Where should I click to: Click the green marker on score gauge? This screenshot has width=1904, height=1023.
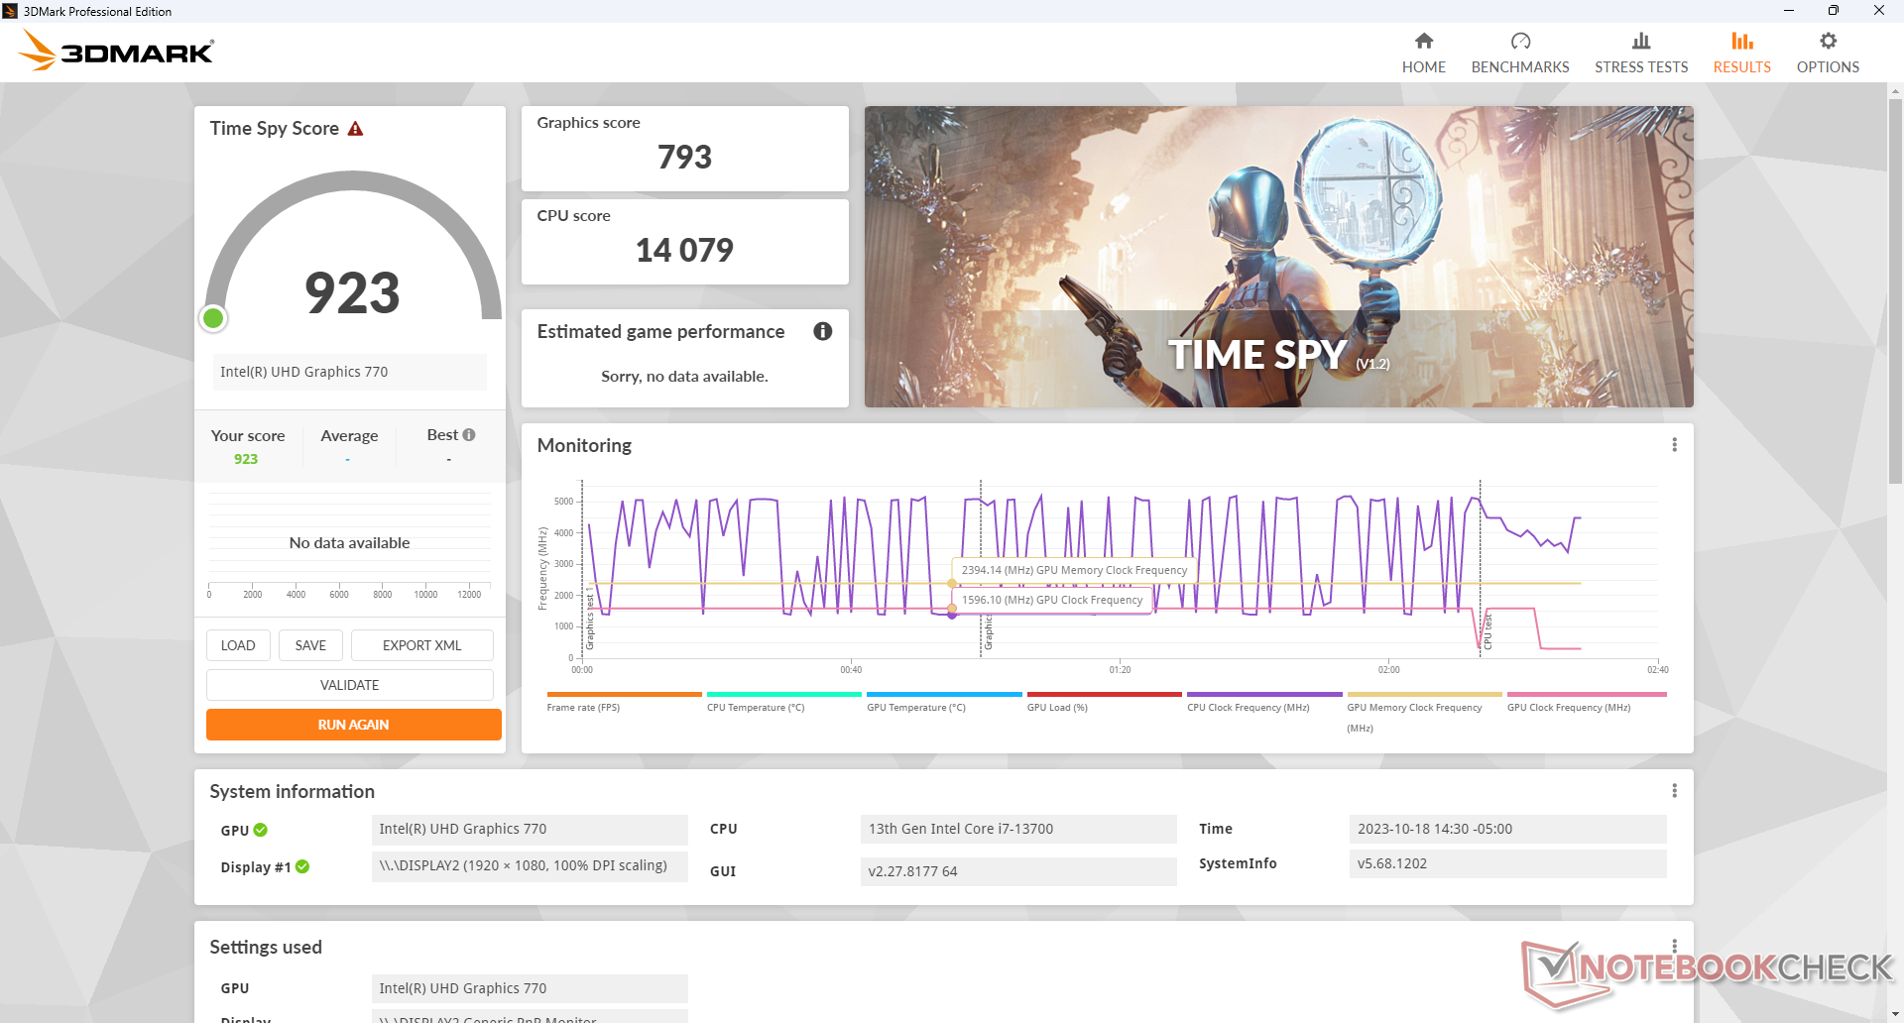tap(213, 318)
